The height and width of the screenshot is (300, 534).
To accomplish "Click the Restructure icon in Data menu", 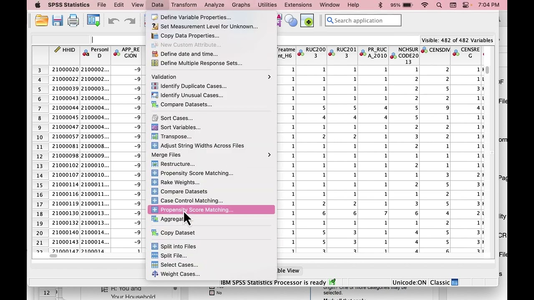I will coord(155,164).
